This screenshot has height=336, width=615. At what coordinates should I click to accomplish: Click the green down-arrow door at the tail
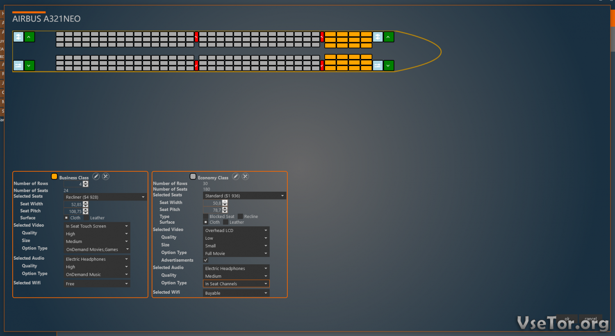(x=29, y=66)
